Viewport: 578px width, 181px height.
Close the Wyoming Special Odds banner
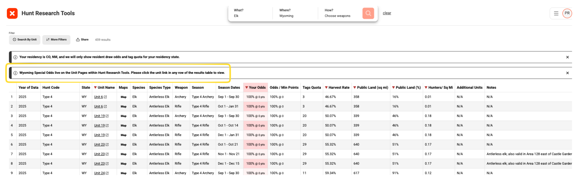pos(567,73)
